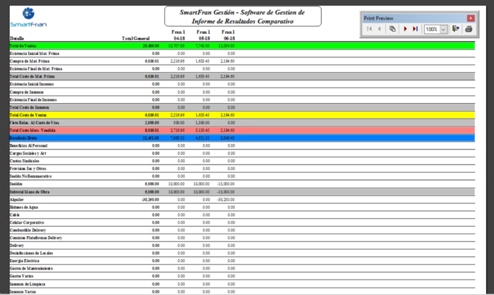Click Total General value in Total de Ventas row
The width and height of the screenshot is (494, 295).
pos(151,46)
